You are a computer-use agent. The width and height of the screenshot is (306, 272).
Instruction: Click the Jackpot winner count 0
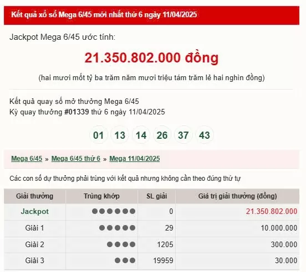pos(171,211)
